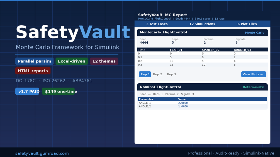This screenshot has height=157, width=280.
Task: Click the MonteCarlo_FlightControl card header
Action: click(x=202, y=33)
